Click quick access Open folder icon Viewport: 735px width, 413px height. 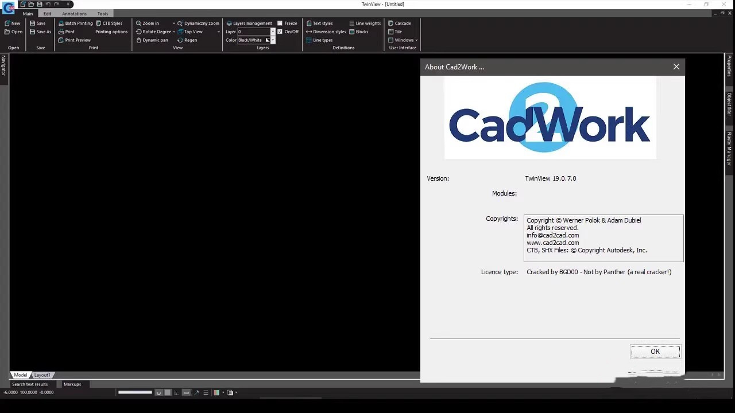click(31, 4)
